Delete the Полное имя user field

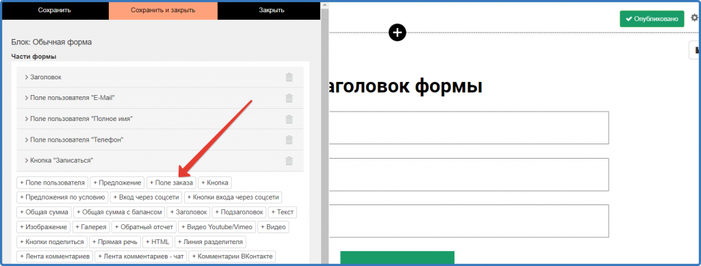point(290,119)
